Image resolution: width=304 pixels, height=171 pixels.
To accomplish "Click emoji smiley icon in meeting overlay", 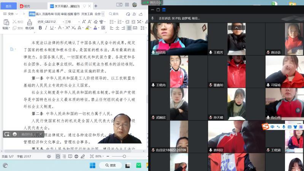I will click(x=15, y=134).
